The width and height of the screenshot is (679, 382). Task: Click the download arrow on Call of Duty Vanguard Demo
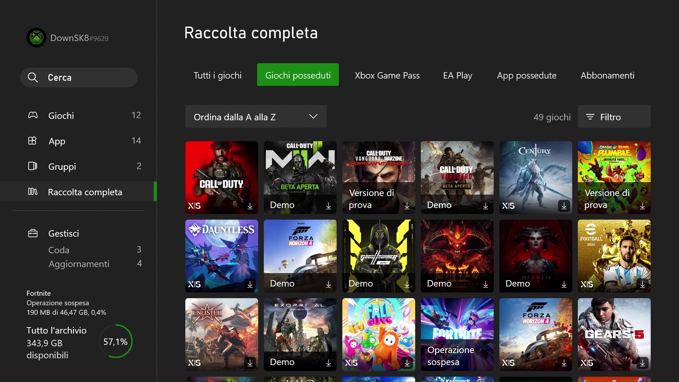pos(486,206)
